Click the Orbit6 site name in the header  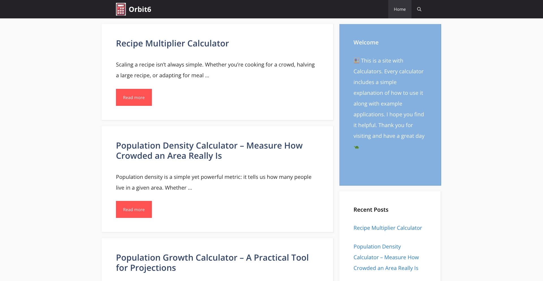(140, 9)
